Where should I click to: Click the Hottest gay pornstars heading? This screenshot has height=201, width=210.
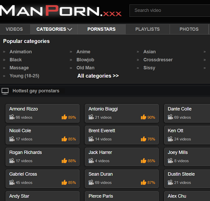pos(36,91)
